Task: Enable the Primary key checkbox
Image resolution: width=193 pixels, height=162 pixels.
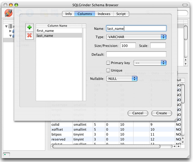Action: click(108, 63)
